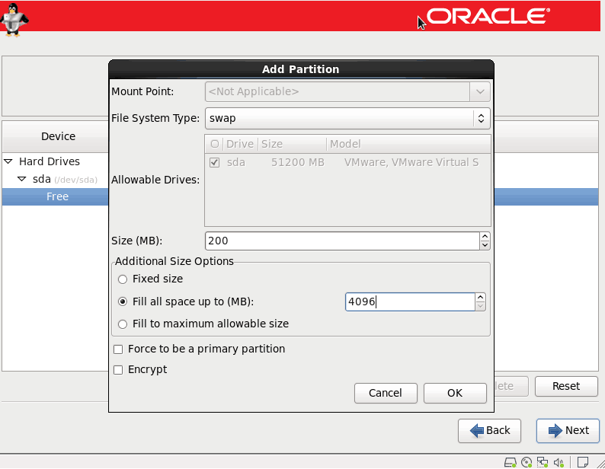Click the Oracle logo in banner
Viewport: 605px width, 469px height.
[x=488, y=17]
